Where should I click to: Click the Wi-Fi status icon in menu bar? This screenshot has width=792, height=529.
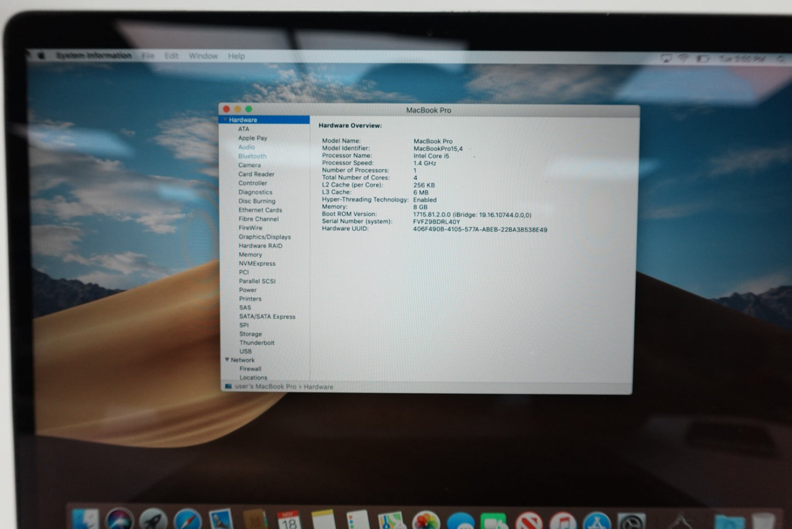tap(683, 58)
